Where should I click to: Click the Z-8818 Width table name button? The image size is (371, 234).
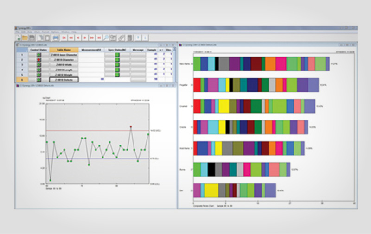click(x=64, y=65)
